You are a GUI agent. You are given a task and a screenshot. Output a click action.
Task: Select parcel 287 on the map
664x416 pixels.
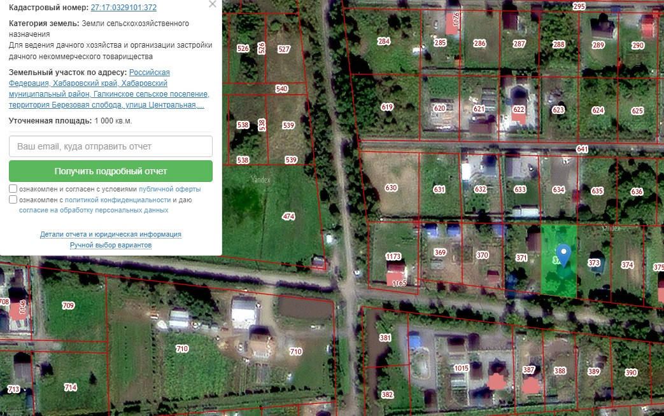coord(519,44)
